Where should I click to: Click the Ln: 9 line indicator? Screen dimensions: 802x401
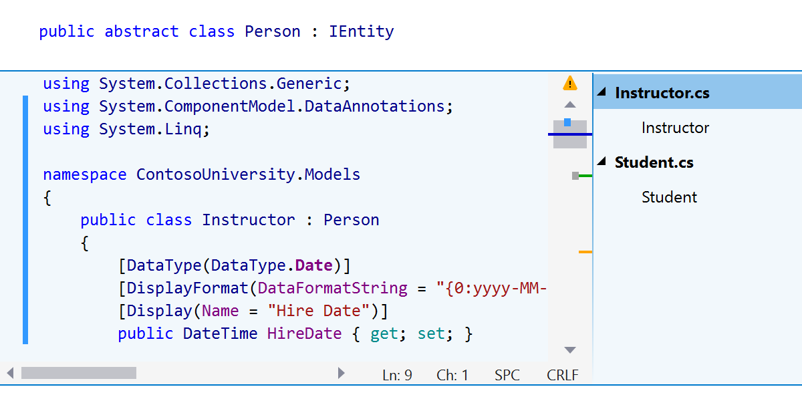pyautogui.click(x=397, y=375)
